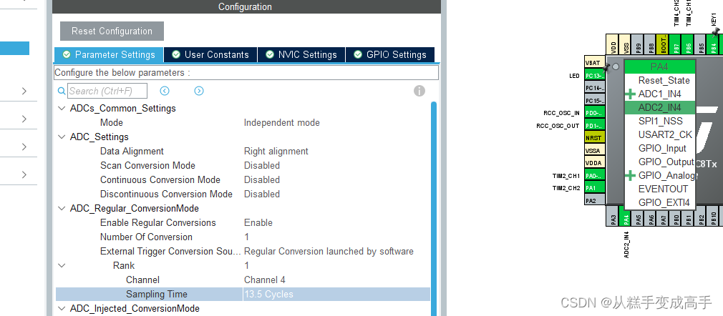Switch to User Constants tab
Image resolution: width=723 pixels, height=316 pixels.
tap(210, 55)
